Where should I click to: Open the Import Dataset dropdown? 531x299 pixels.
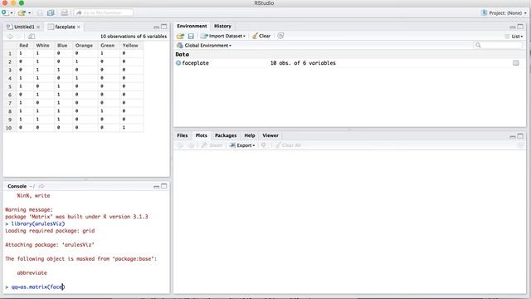(223, 36)
